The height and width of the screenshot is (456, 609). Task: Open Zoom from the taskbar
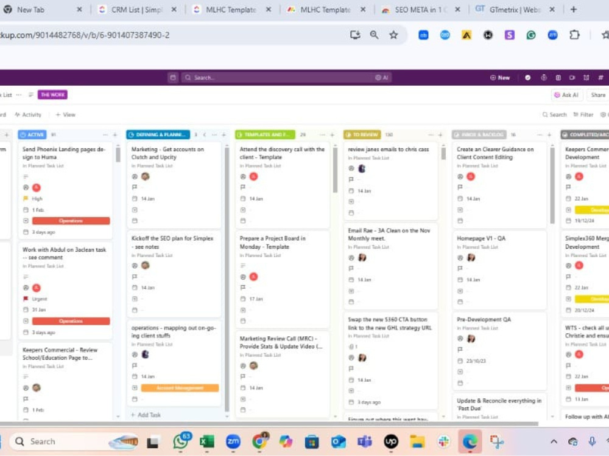coord(233,441)
